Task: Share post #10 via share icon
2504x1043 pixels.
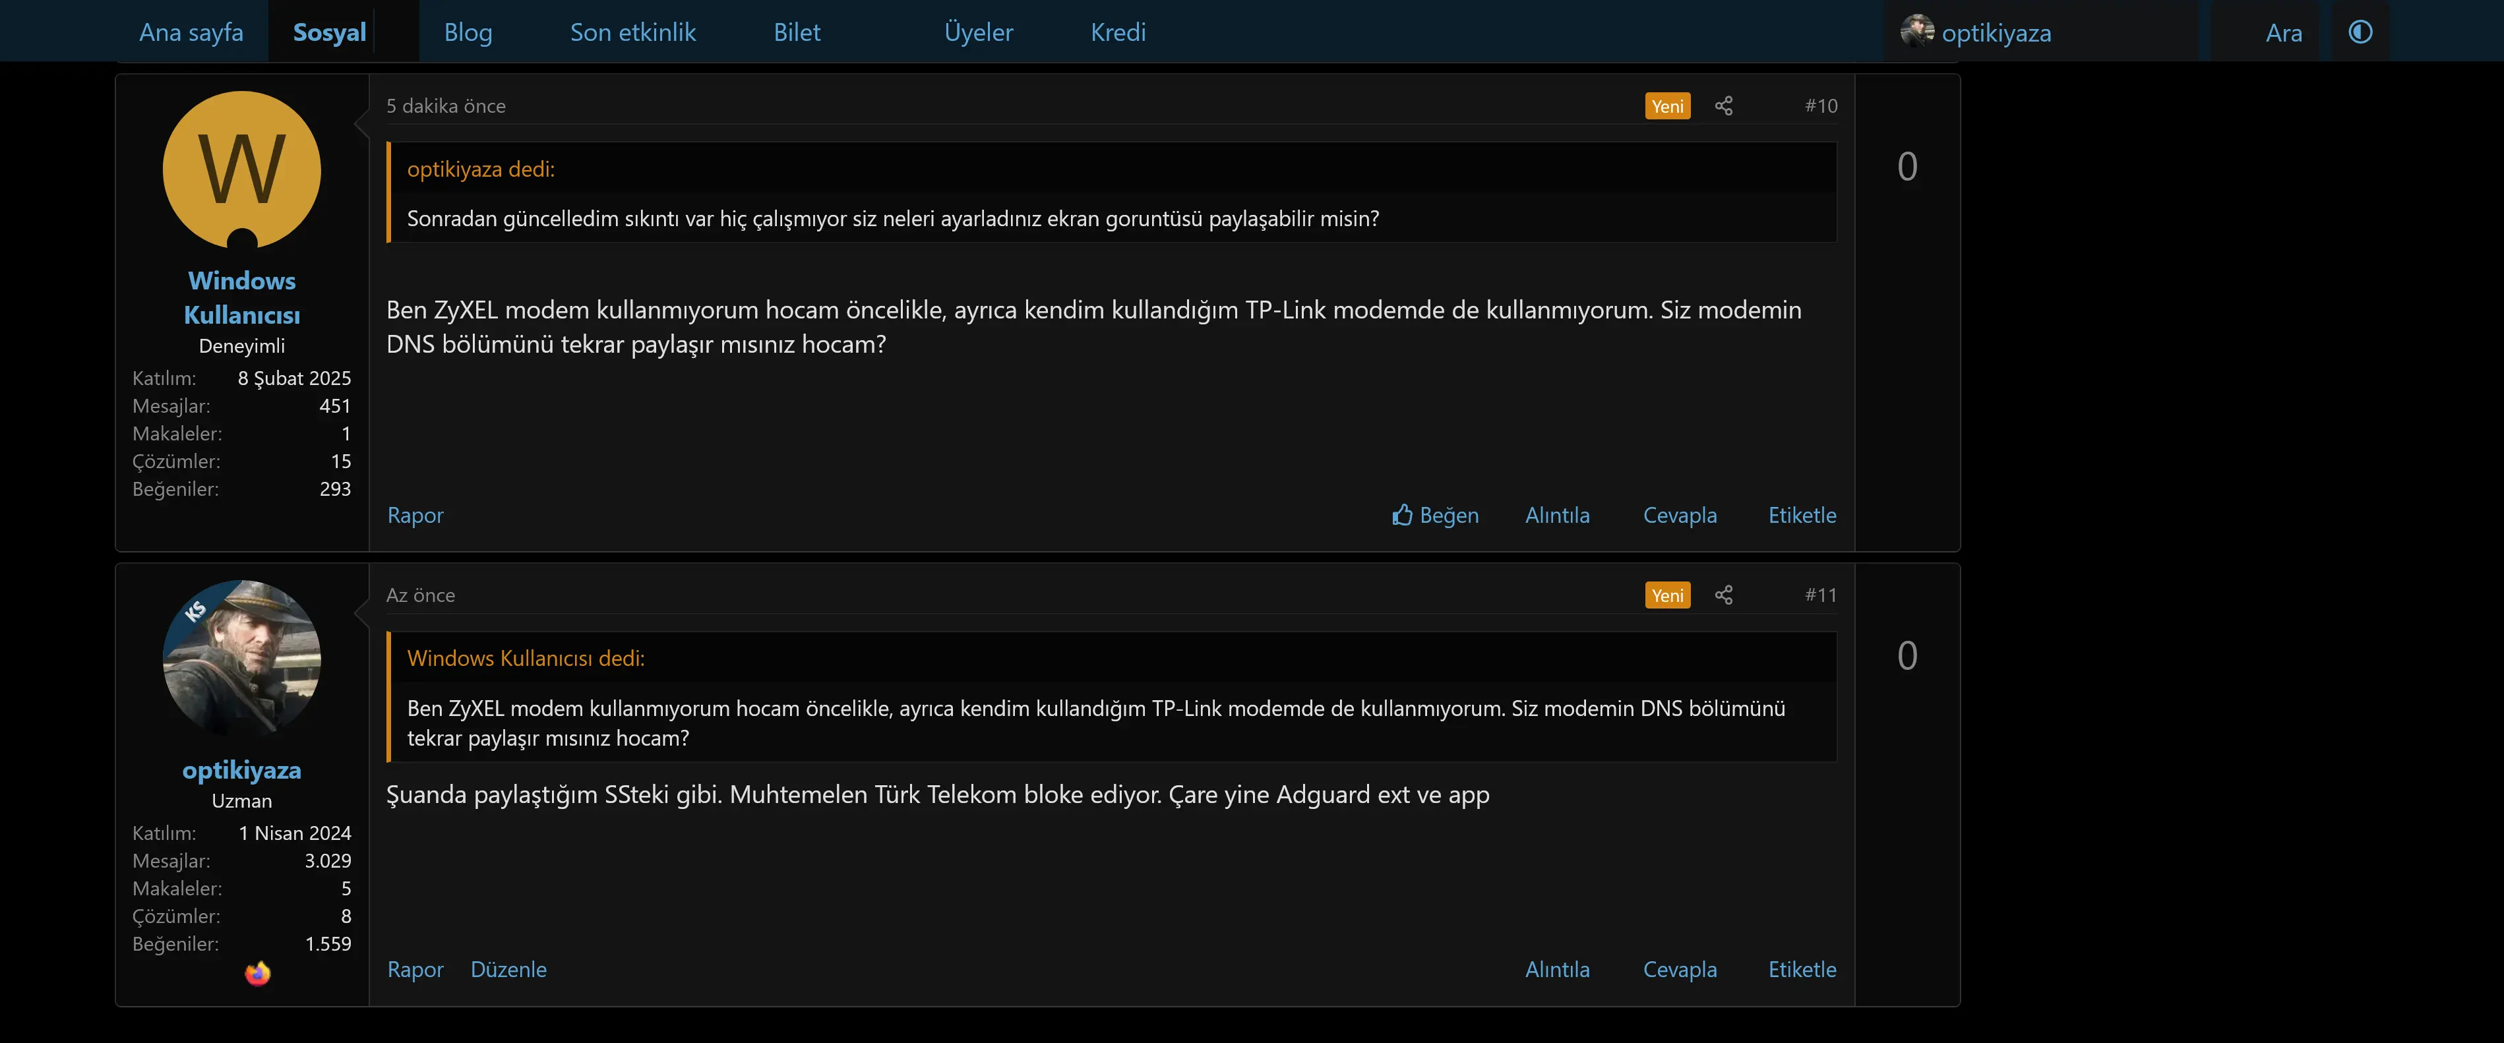Action: (1723, 106)
